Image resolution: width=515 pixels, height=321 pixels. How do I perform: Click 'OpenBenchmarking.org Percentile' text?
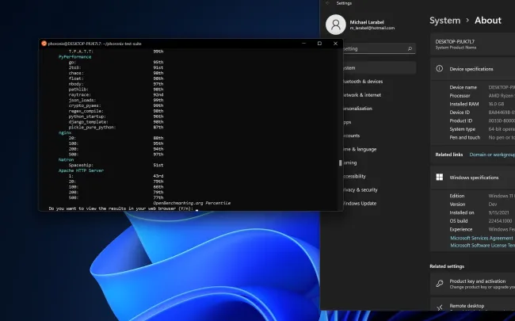[x=192, y=203]
